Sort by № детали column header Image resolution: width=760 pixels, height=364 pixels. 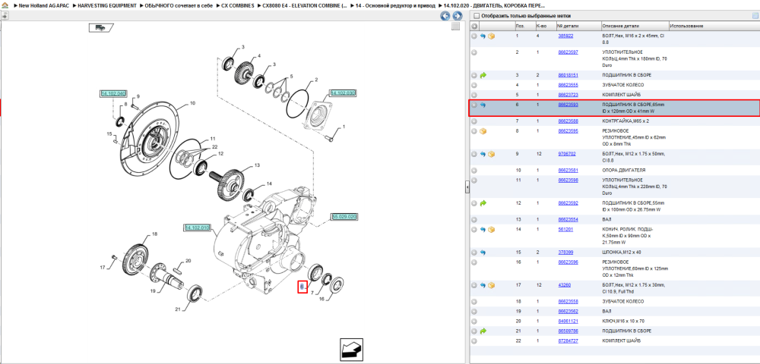pos(578,26)
